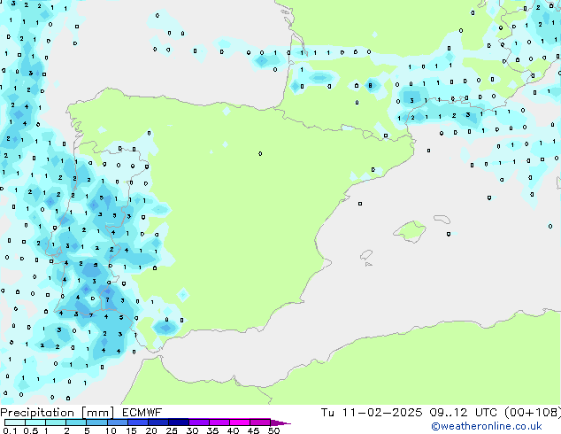
Task: Choose the 10 mm legend swatch
Action: (x=117, y=422)
